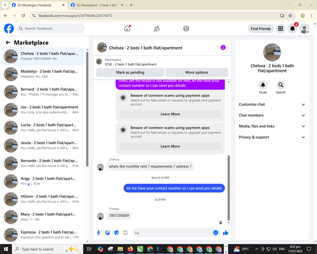Open the Bernard conversation

pos(43,92)
